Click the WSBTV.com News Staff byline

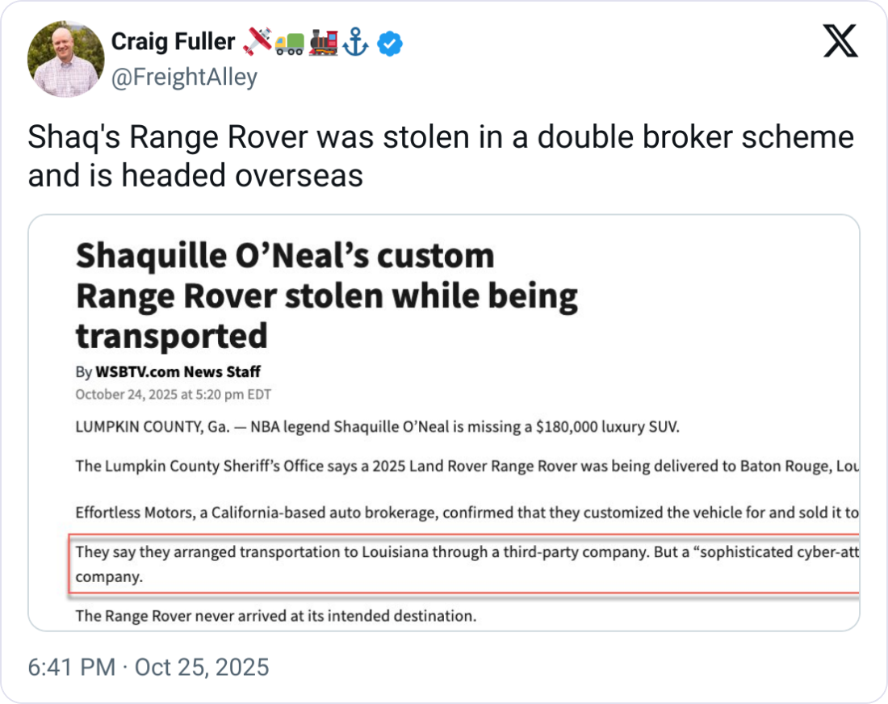click(x=178, y=372)
